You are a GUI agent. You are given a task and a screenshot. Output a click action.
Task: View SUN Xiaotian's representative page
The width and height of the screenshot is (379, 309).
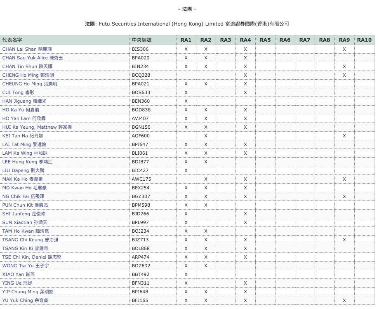point(25,222)
